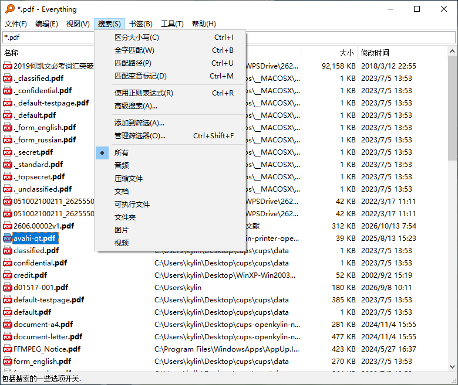The image size is (458, 385).
Task: Click PDF icon next to ._standard.pdf
Action: [x=7, y=165]
